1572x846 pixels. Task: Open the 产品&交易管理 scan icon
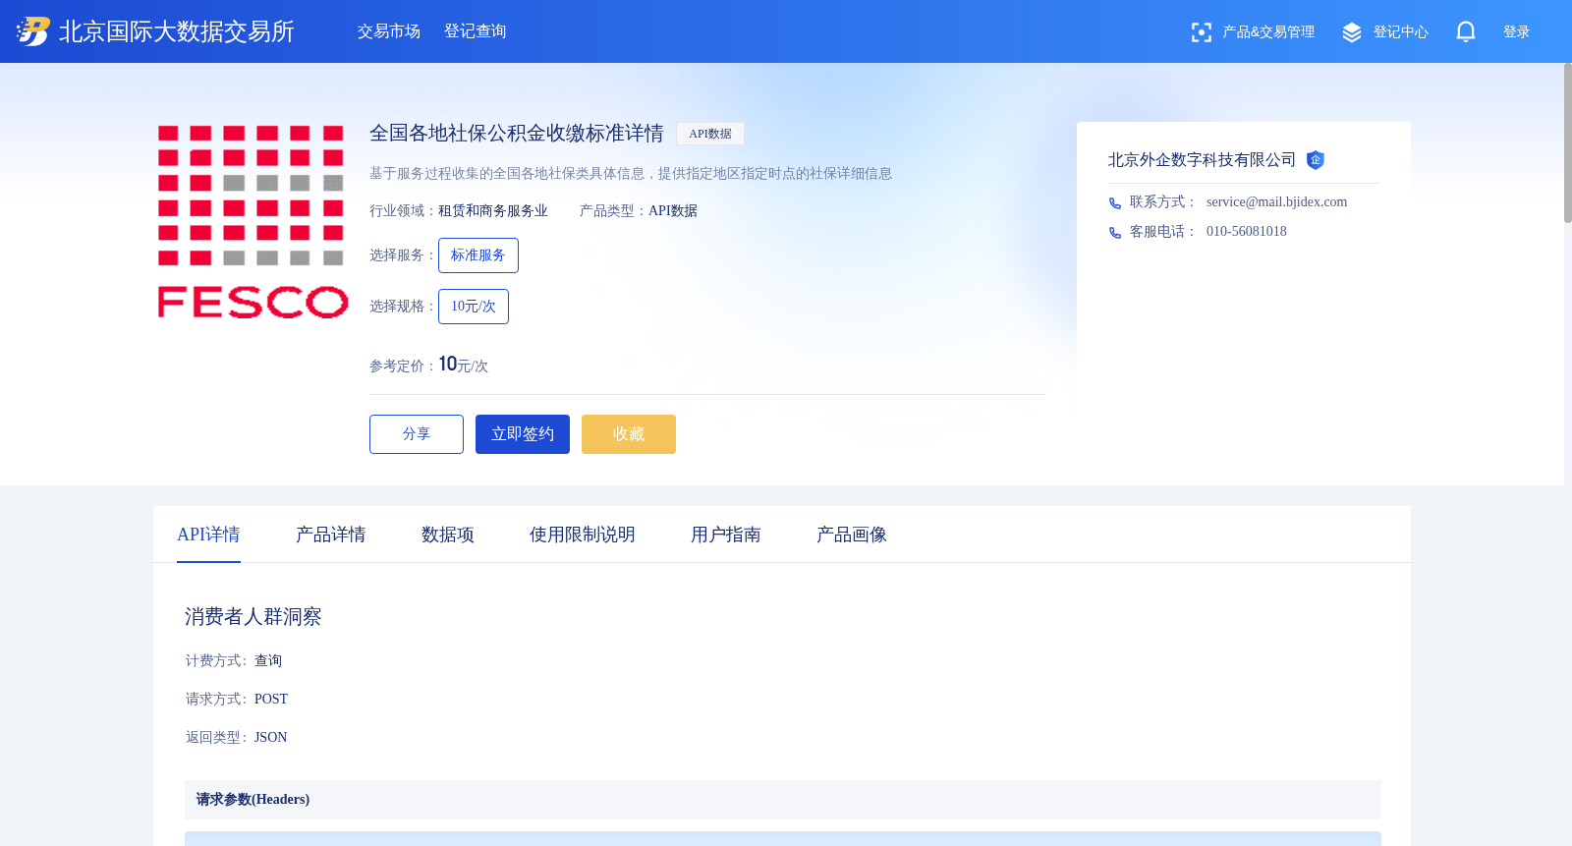pyautogui.click(x=1201, y=32)
